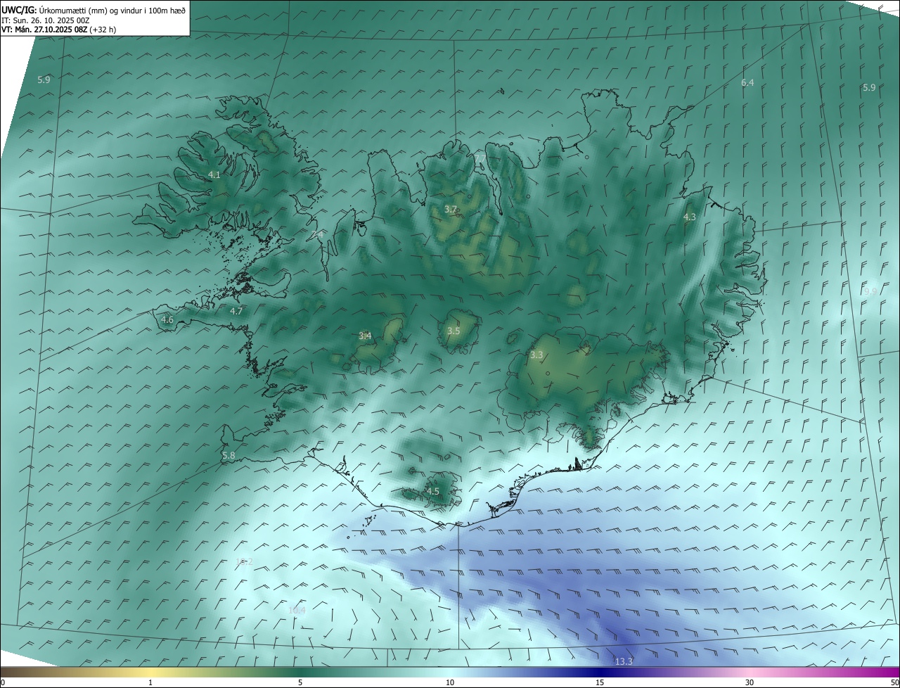Click the 3.7 value label on the map
Image resolution: width=900 pixels, height=688 pixels.
tap(451, 210)
